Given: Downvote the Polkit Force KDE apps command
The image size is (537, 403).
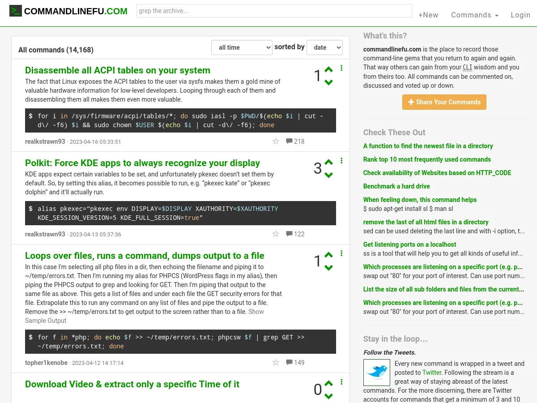Looking at the screenshot, I should coord(328,175).
